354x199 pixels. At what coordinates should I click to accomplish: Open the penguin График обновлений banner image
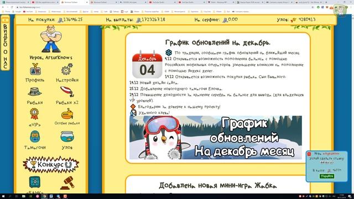coord(216,138)
